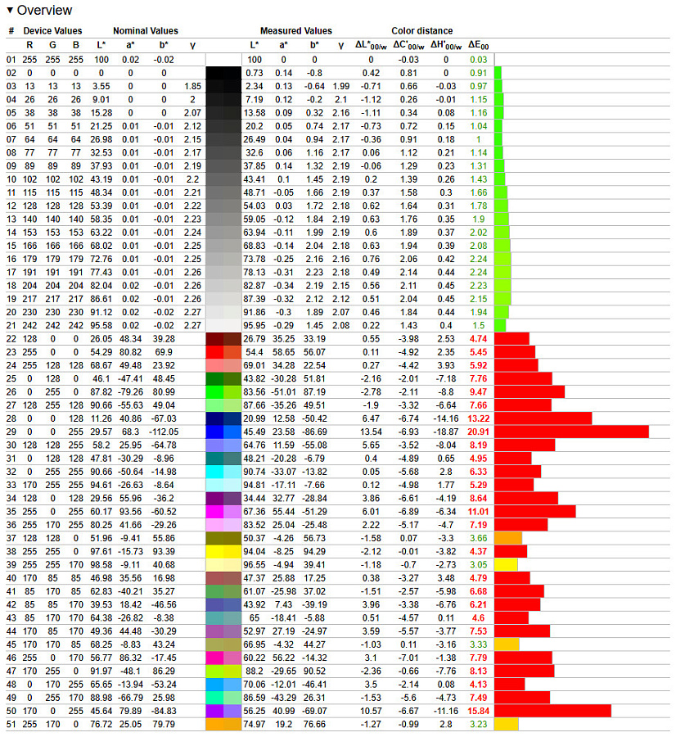Click measured gamma value 1.99 in row 03

click(x=341, y=87)
